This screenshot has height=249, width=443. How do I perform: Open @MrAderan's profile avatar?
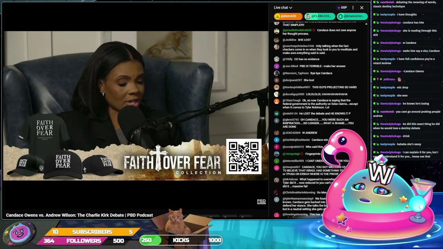click(277, 180)
